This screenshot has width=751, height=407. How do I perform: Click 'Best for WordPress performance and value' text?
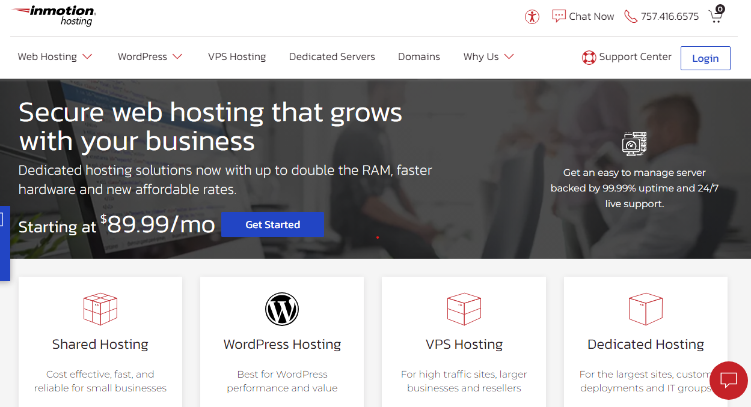tap(282, 381)
